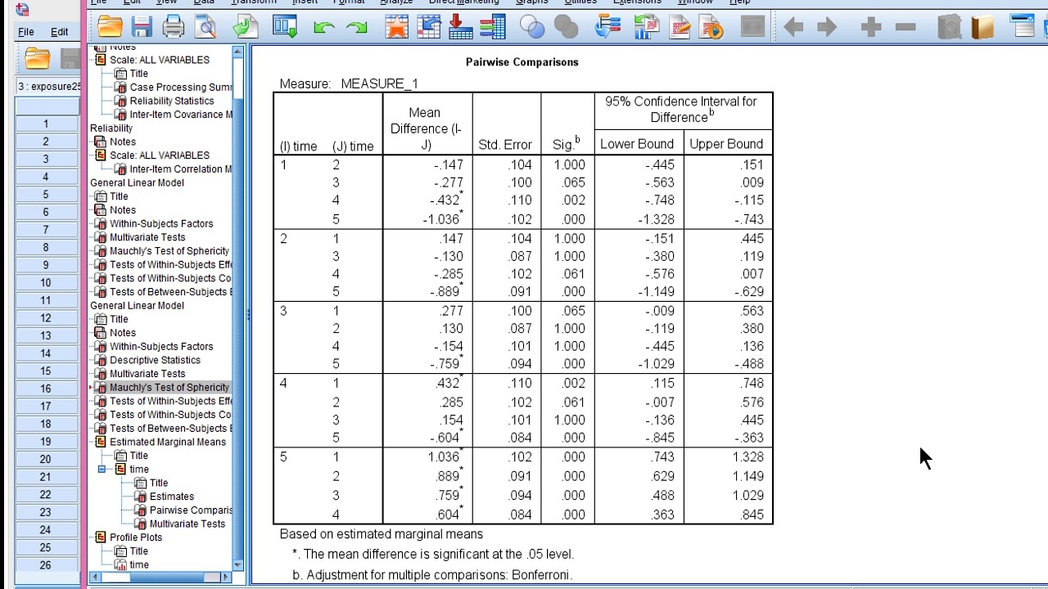This screenshot has width=1048, height=589.
Task: Click outline horizontal scrollbar left arrow
Action: (x=94, y=577)
